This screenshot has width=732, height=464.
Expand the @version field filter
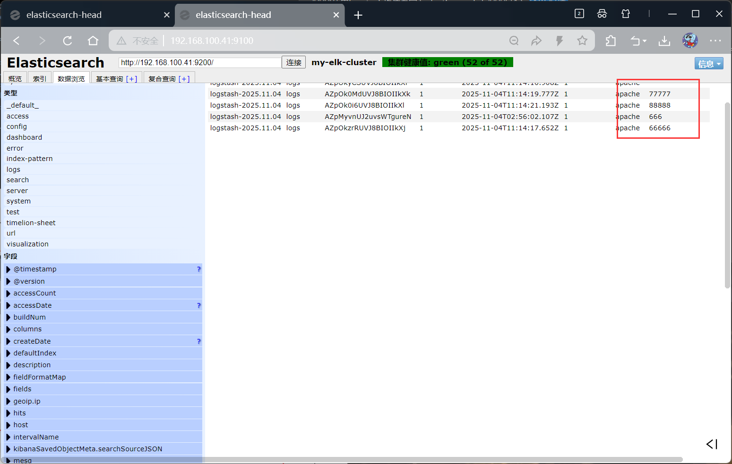pyautogui.click(x=103, y=281)
